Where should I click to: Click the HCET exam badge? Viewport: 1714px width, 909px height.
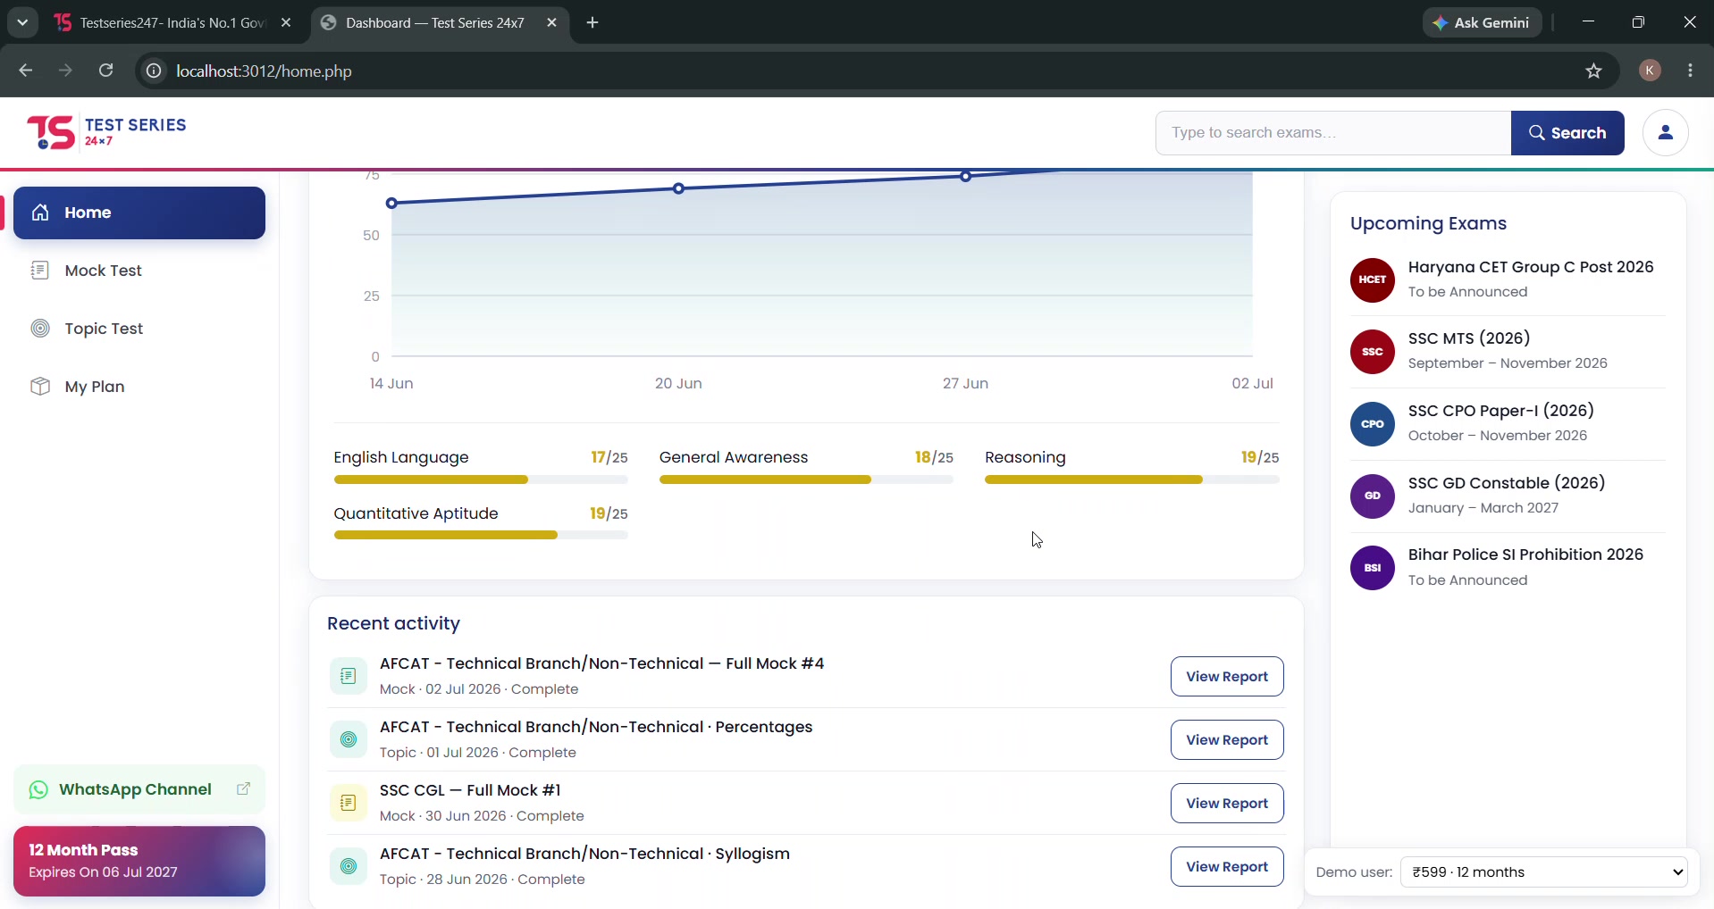(1373, 279)
